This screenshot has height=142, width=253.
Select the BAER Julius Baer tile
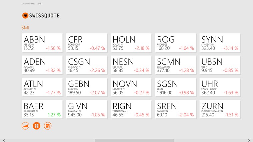(42, 109)
